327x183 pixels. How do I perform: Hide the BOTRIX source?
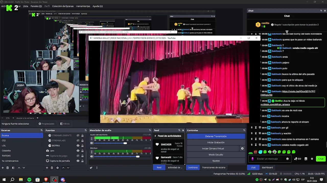click(x=78, y=146)
